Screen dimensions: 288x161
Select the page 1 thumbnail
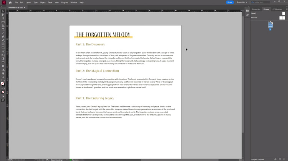270,25
